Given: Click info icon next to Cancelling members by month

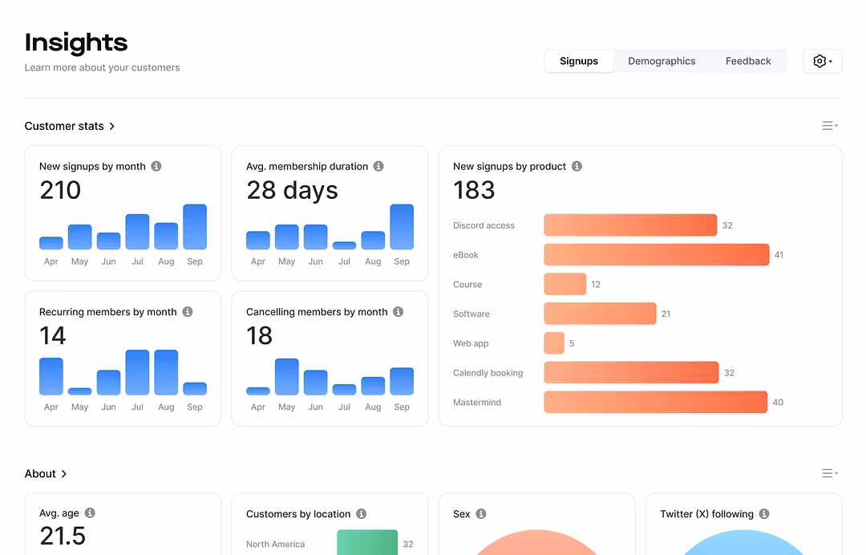Looking at the screenshot, I should 398,312.
